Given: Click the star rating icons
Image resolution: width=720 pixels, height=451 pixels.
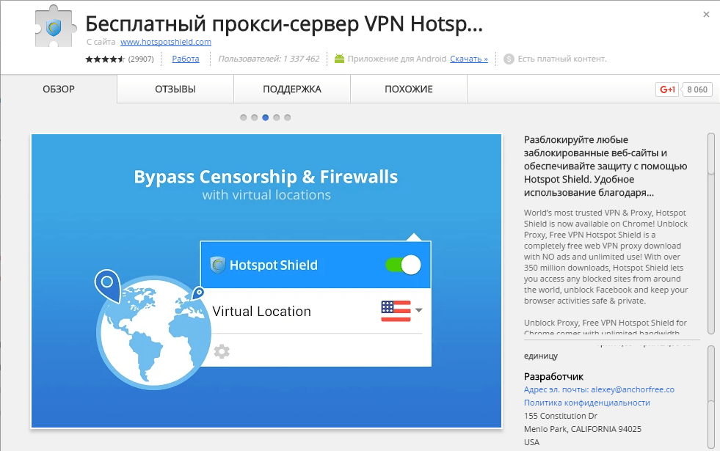Looking at the screenshot, I should coord(105,59).
